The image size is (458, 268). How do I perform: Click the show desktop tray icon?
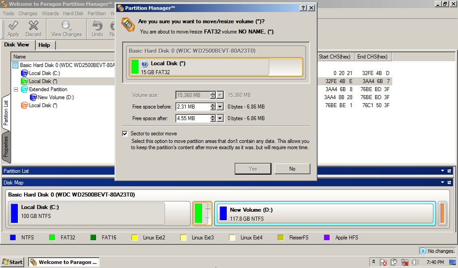[x=453, y=262]
